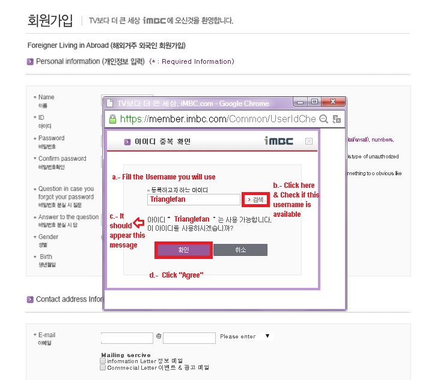This screenshot has height=380, width=440.
Task: Click the page icon in popup title bar
Action: [x=109, y=103]
